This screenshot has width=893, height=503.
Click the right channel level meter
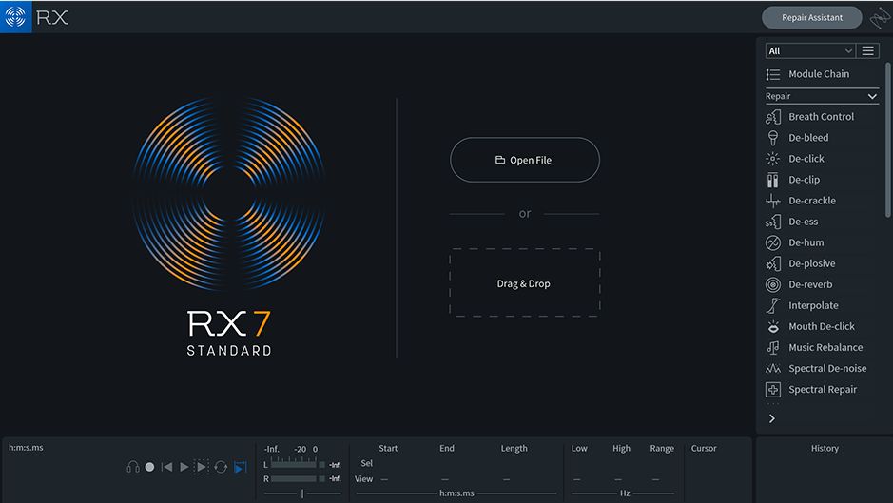point(293,479)
